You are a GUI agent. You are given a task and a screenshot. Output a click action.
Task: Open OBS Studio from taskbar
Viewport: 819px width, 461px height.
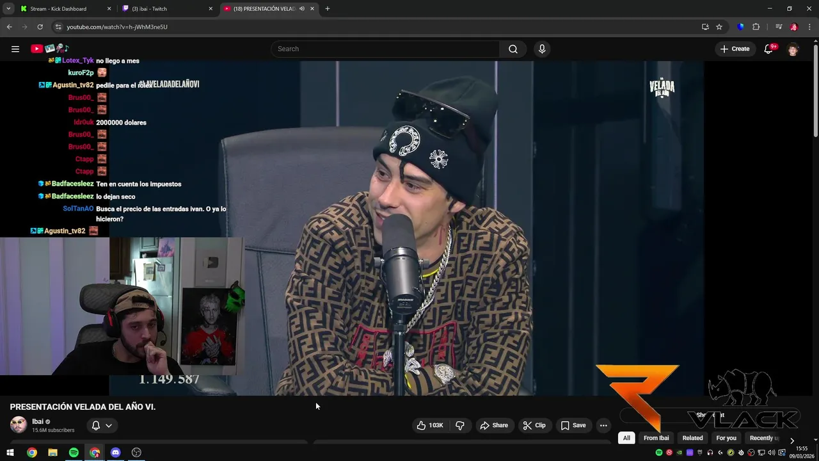point(136,453)
